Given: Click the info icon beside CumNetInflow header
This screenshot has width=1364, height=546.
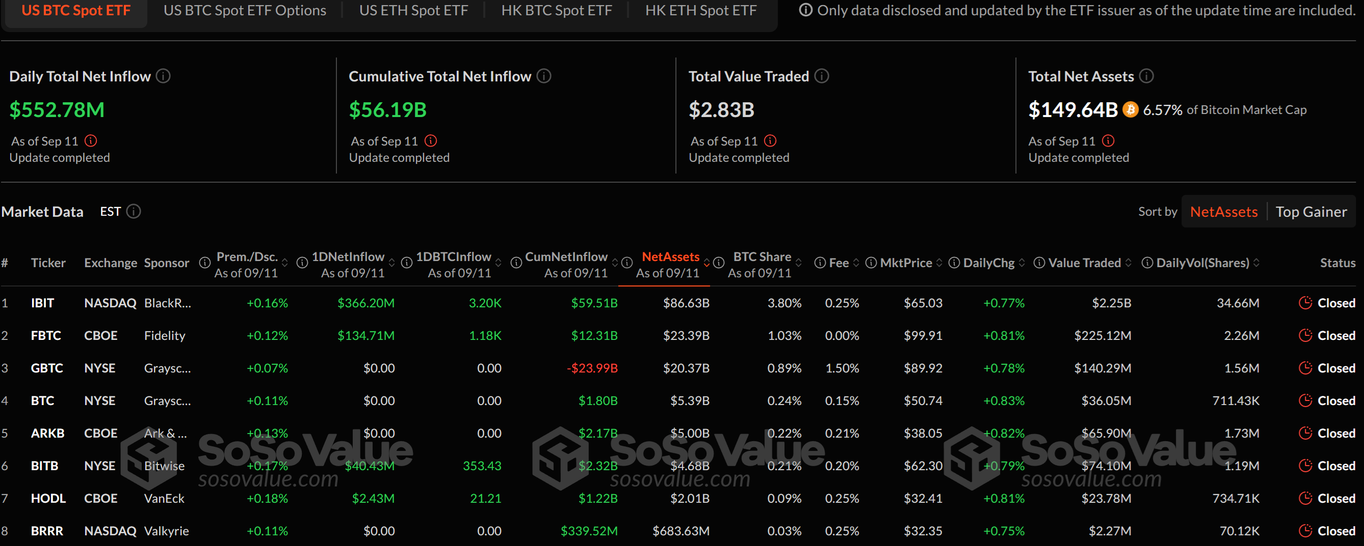Looking at the screenshot, I should click(x=516, y=263).
